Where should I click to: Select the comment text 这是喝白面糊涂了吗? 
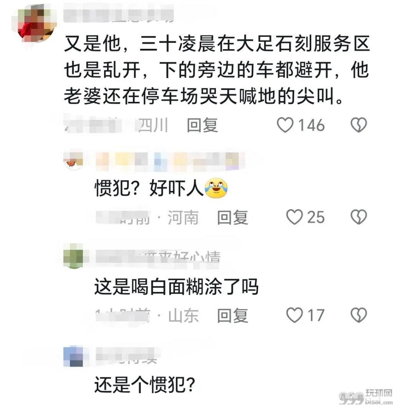point(176,287)
